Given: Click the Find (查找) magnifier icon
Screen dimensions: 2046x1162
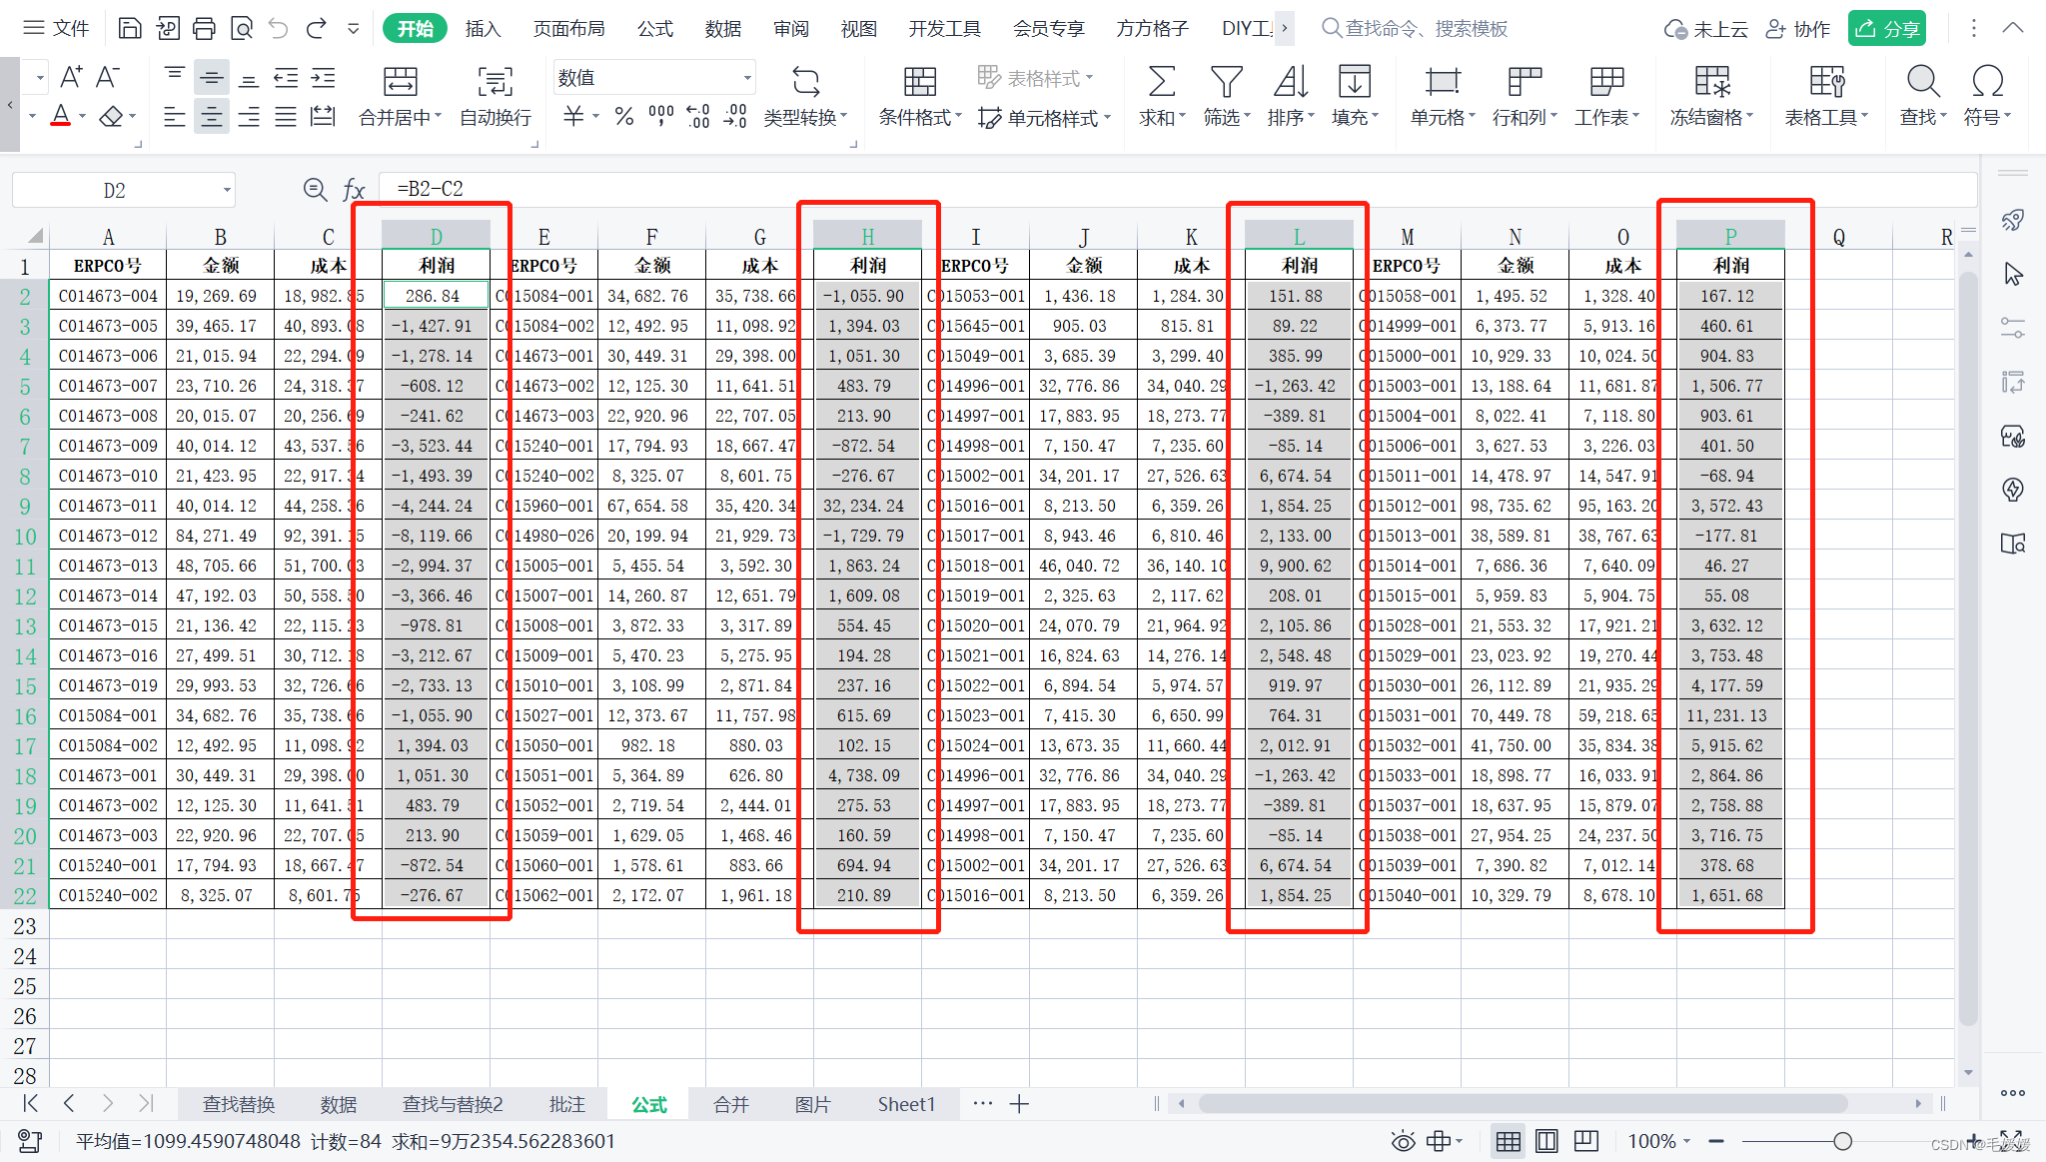Looking at the screenshot, I should [1922, 82].
